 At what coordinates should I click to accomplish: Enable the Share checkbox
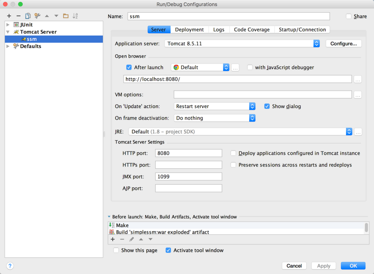pos(349,16)
